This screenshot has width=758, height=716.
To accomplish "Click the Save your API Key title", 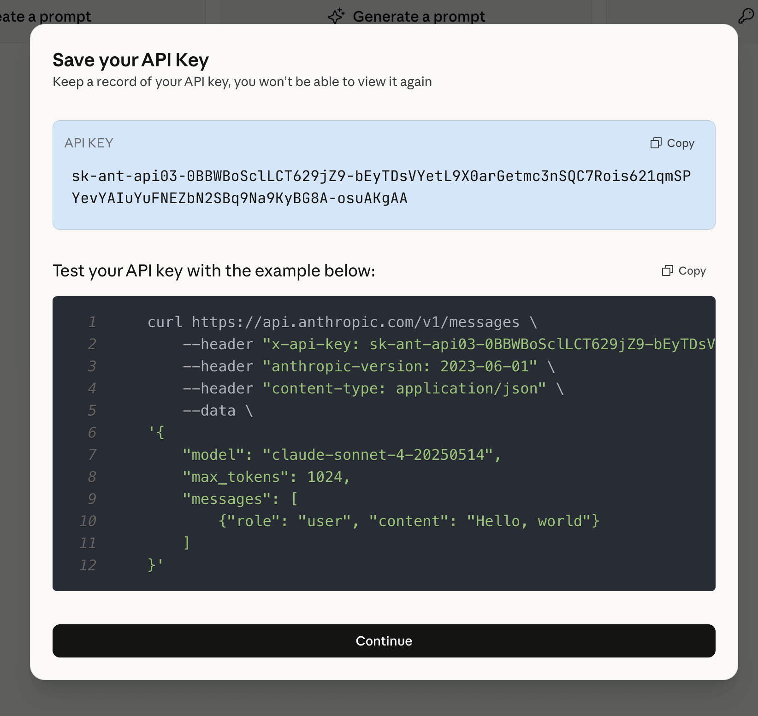I will (x=131, y=59).
